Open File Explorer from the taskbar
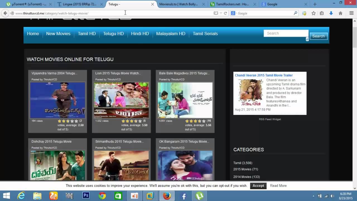Screen dimensions: 357x201 point(37,196)
